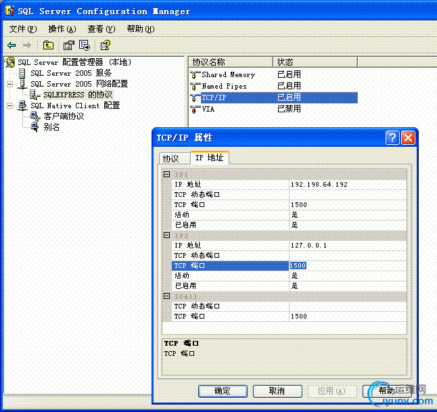Open the 帮助(H) menu
The width and height of the screenshot is (437, 412).
click(141, 28)
